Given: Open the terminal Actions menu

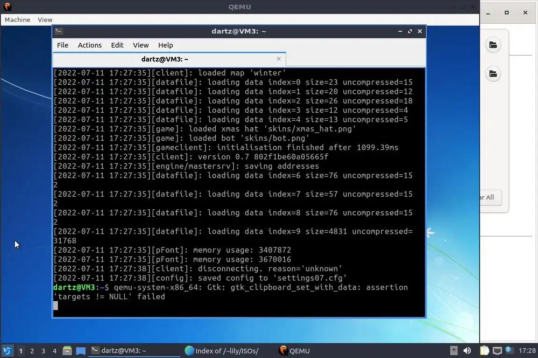Looking at the screenshot, I should pos(90,45).
